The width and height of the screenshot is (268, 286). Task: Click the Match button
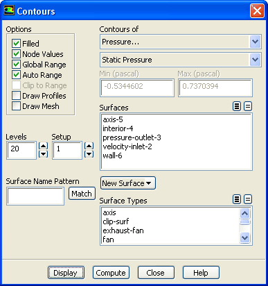(82, 194)
